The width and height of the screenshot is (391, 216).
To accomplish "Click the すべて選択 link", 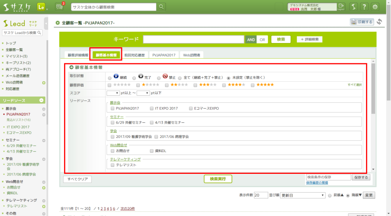I will (355, 85).
